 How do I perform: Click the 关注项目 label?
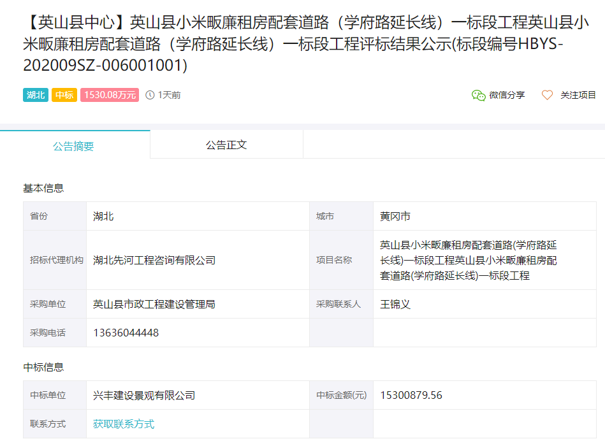tap(578, 96)
